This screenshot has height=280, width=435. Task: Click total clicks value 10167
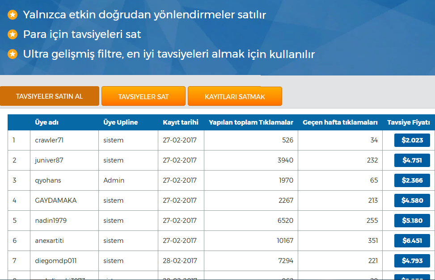[285, 241]
